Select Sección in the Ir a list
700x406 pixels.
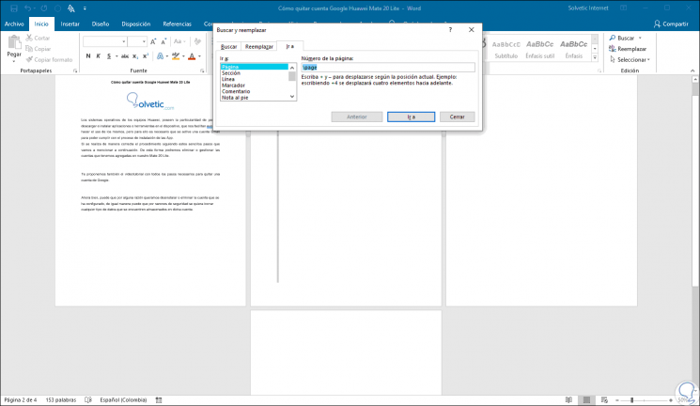(231, 72)
